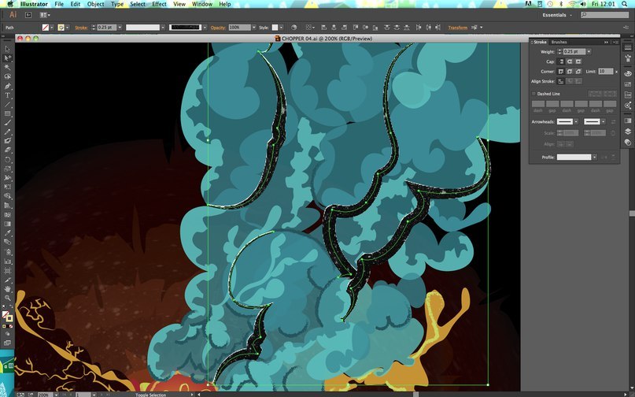Open the Swatches panel icon in dock
Screen dimensions: 635x397
pos(628,84)
